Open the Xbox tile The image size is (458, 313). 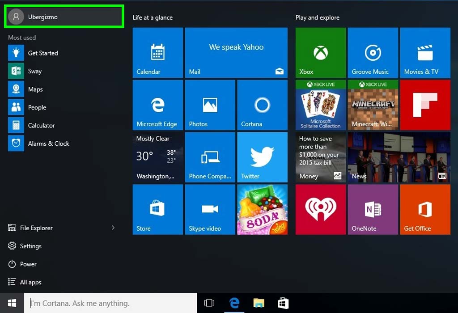(x=320, y=53)
